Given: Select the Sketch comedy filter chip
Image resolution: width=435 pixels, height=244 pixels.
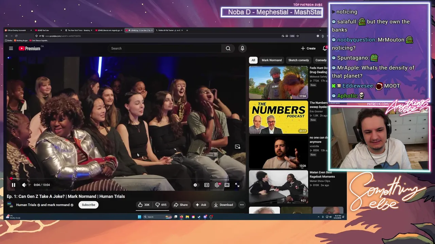Looking at the screenshot, I should pos(298,60).
